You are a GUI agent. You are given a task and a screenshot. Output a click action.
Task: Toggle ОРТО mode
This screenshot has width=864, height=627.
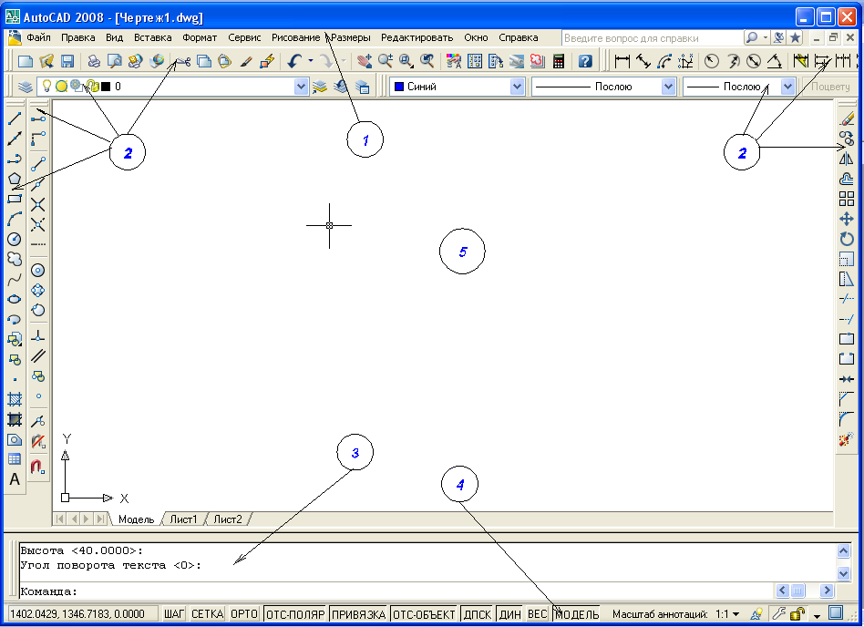click(244, 613)
